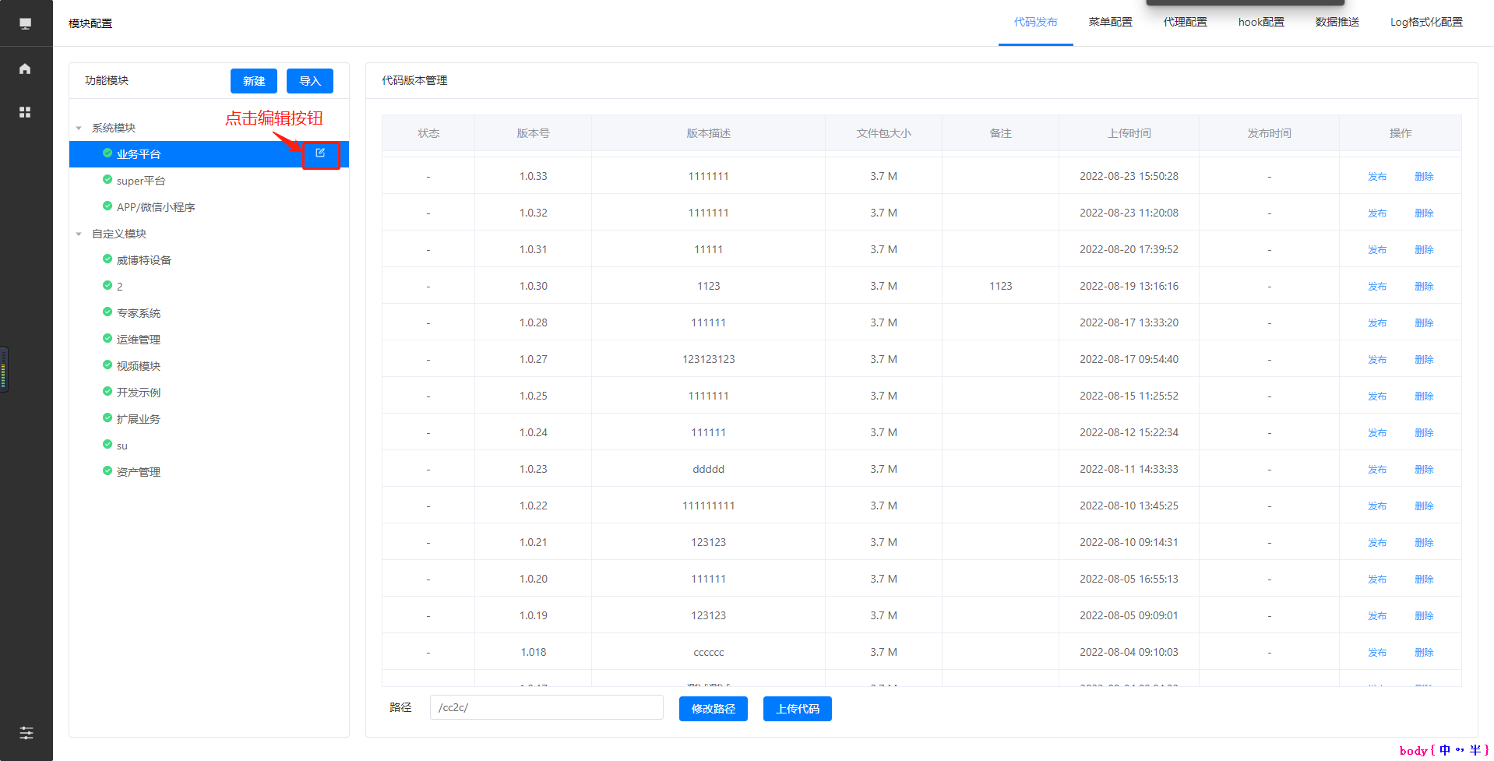Viewport: 1494px width, 761px height.
Task: Click edit icon beside 业务平台
Action: pyautogui.click(x=320, y=153)
